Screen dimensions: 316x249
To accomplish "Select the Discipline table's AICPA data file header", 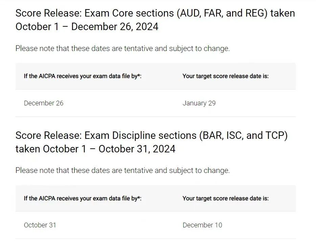I will tap(82, 198).
